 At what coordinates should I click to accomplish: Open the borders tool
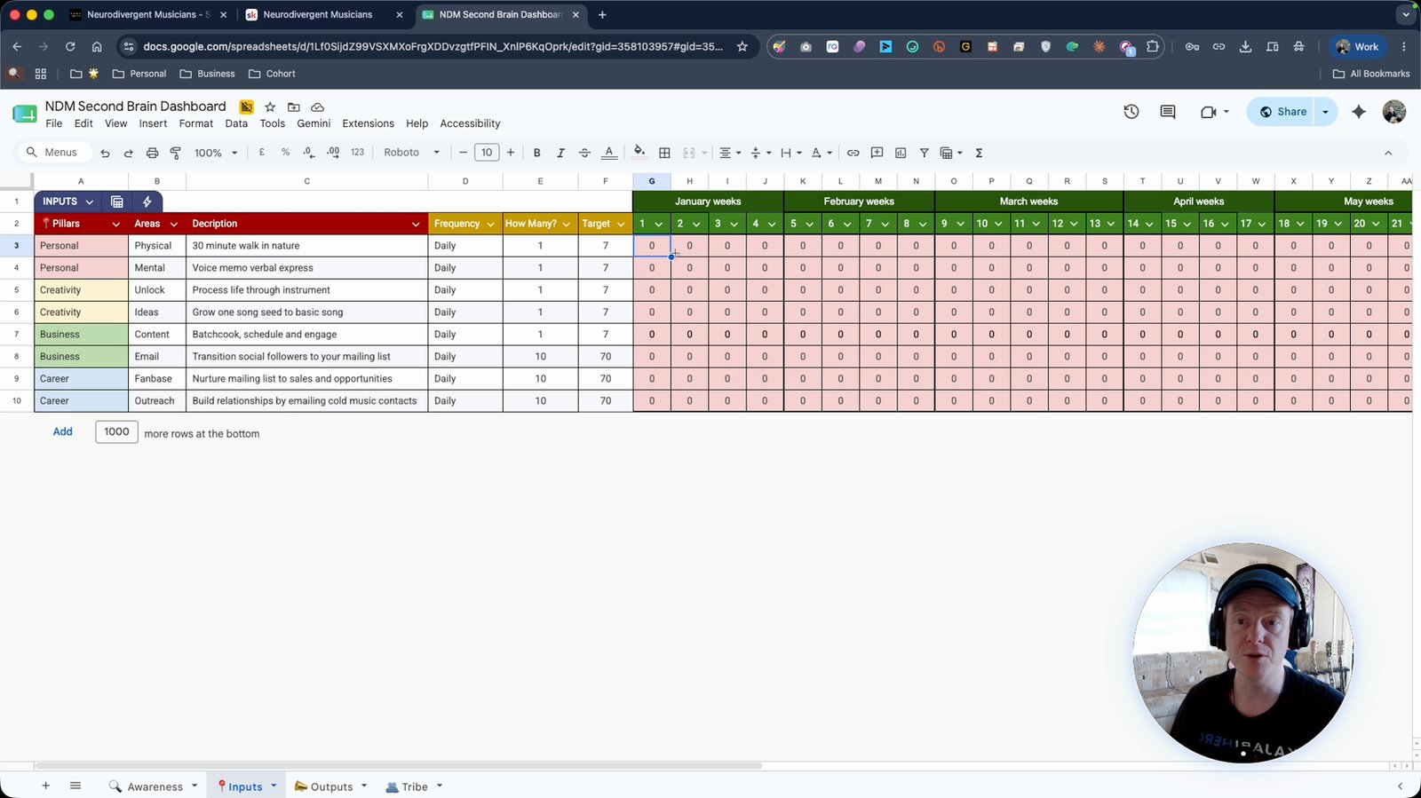(664, 153)
